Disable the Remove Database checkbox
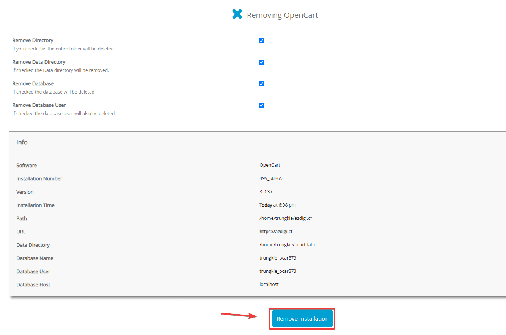The height and width of the screenshot is (335, 506). (261, 84)
